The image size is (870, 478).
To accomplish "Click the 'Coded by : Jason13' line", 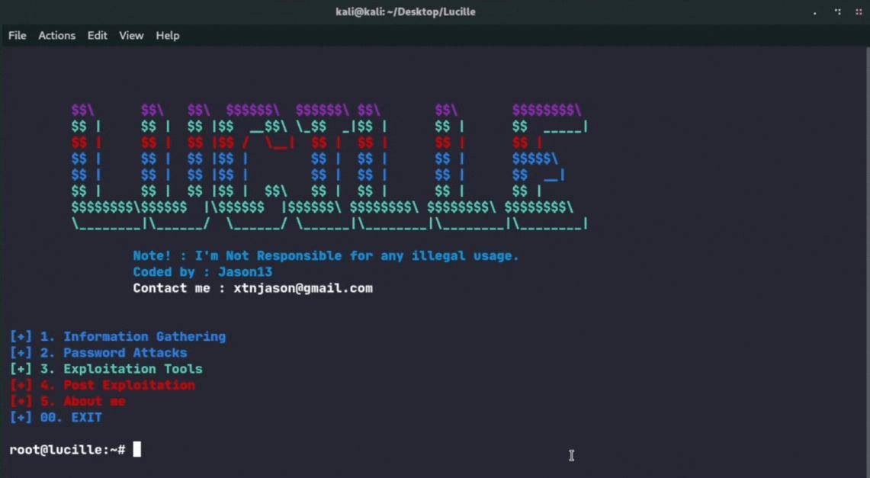I will pos(203,271).
